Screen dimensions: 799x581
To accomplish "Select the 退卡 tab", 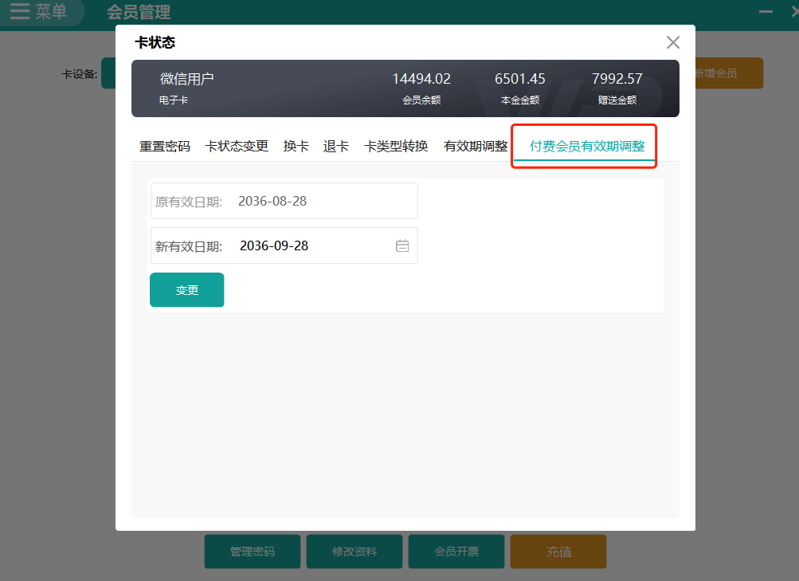I will coord(335,146).
